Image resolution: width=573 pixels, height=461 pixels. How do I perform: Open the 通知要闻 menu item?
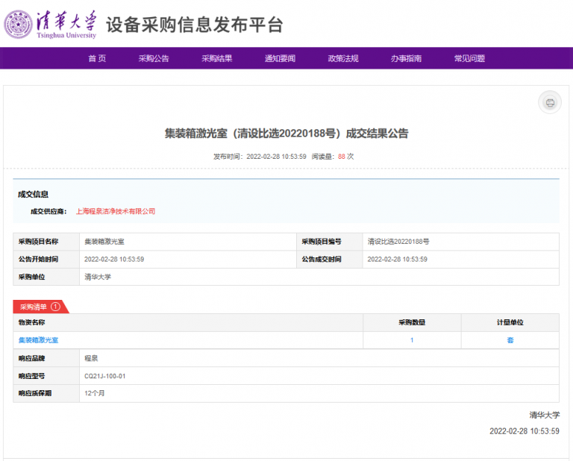(x=281, y=58)
